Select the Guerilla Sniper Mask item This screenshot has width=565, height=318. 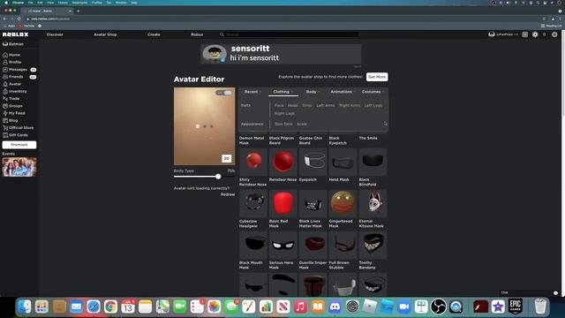[313, 245]
